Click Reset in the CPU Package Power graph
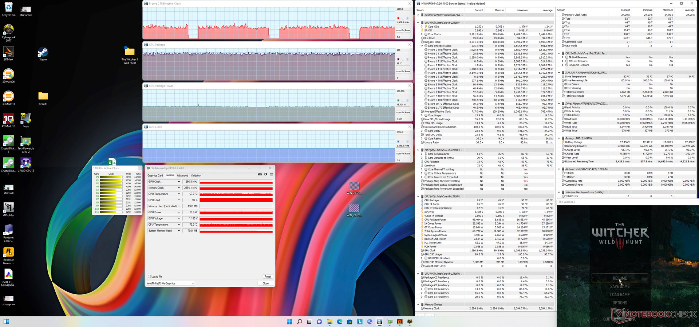 [x=408, y=113]
